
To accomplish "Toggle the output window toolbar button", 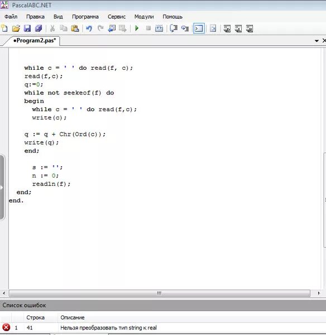I will 199,28.
